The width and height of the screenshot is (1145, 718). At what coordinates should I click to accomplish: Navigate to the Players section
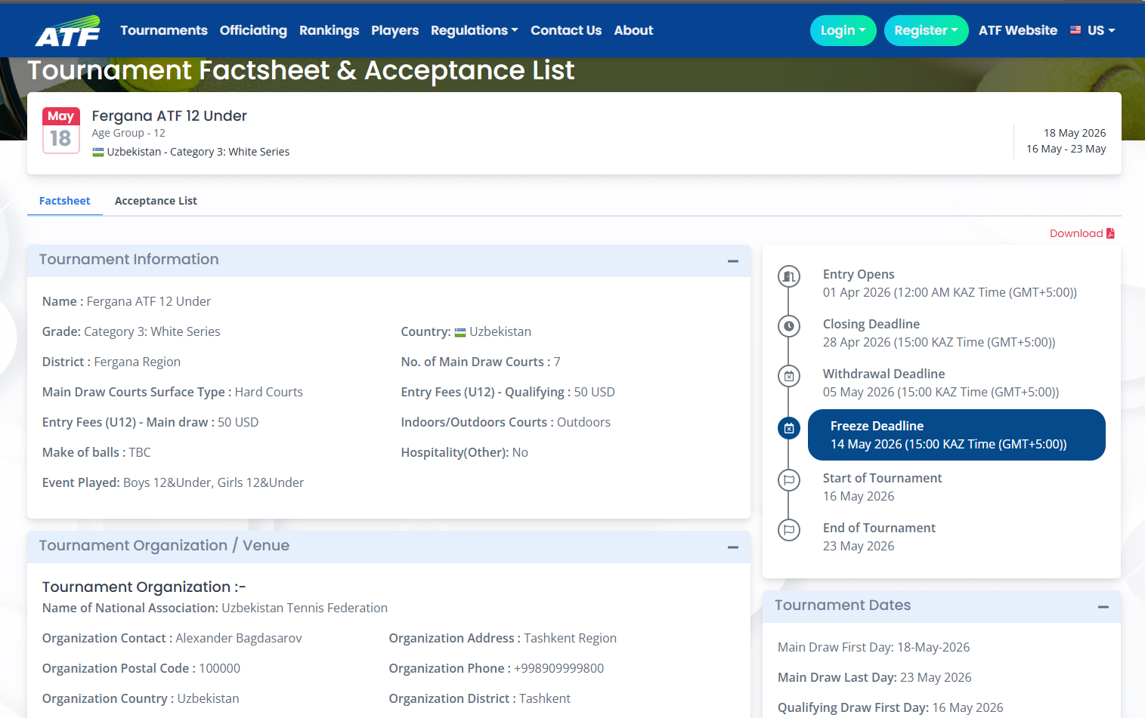coord(395,30)
